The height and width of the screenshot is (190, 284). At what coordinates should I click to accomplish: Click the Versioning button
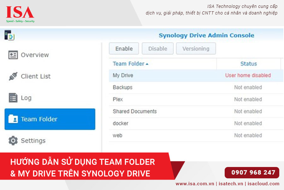tap(196, 49)
